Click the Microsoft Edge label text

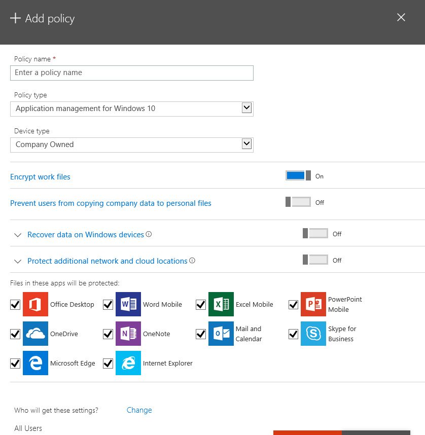coord(73,364)
